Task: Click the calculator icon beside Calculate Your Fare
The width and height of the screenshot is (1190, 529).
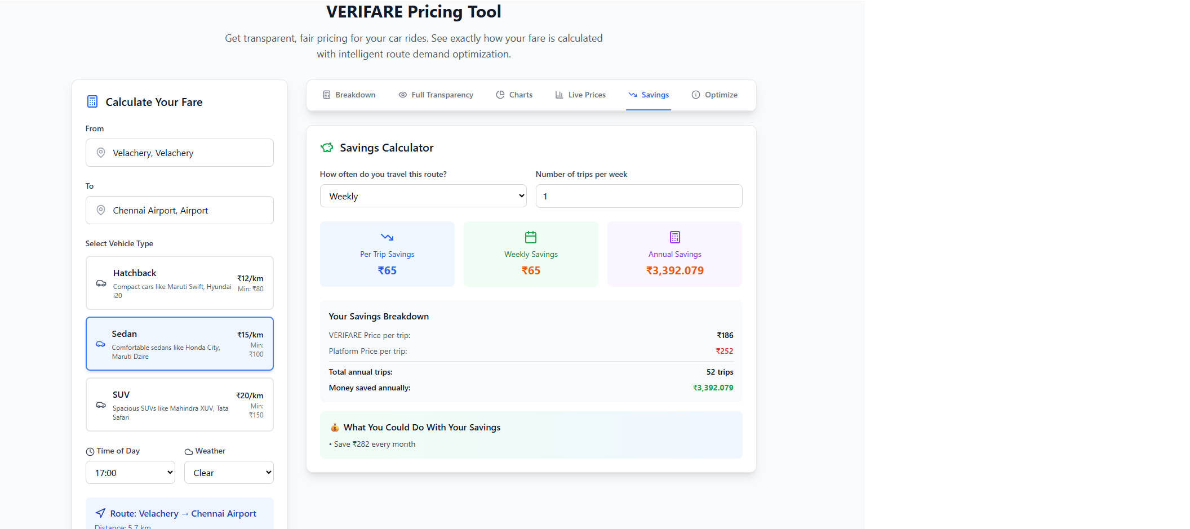Action: (x=92, y=102)
